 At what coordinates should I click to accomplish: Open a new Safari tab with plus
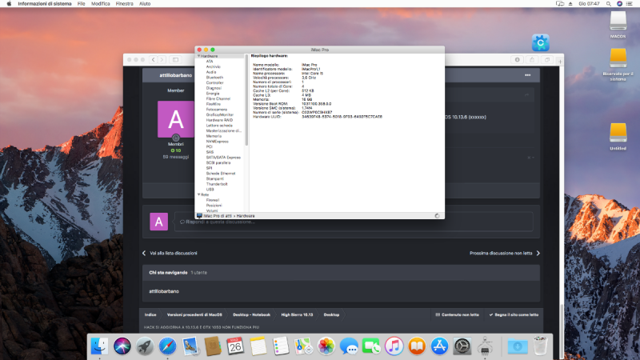point(560,62)
